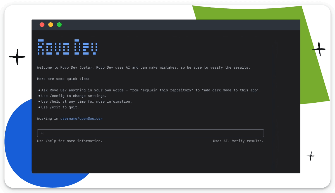This screenshot has width=335, height=193.
Task: Click the "Uses AI. Verify results." notice
Action: coord(238,141)
